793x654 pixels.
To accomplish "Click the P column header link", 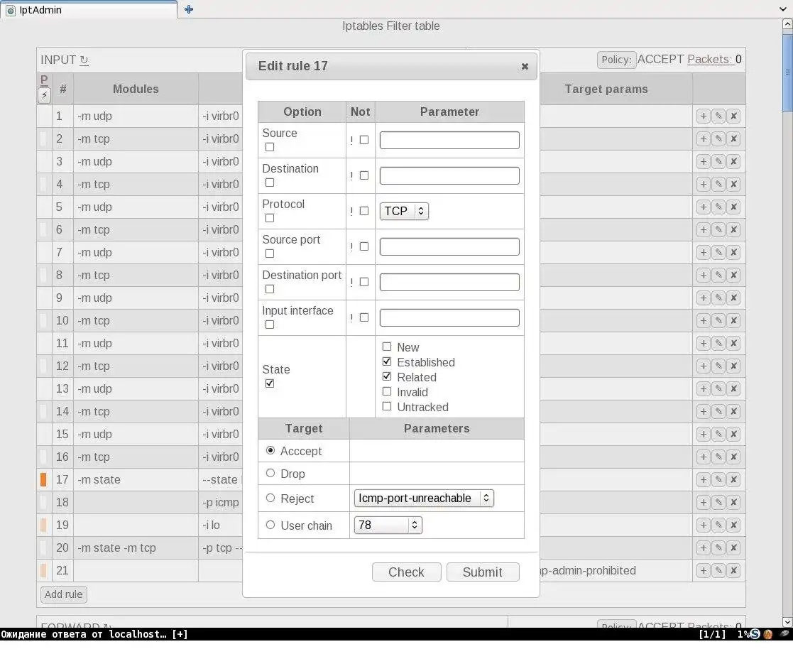I will 44,80.
